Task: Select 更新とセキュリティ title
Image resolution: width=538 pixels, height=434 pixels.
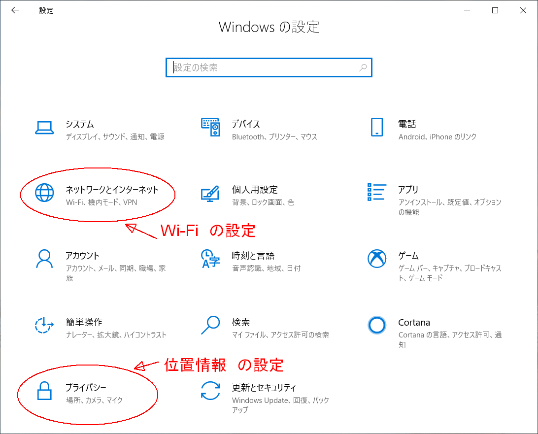Action: pyautogui.click(x=264, y=388)
